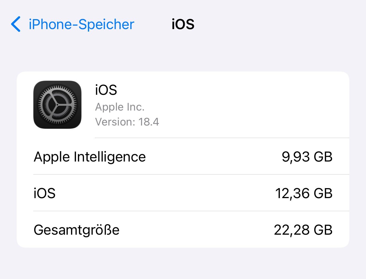The height and width of the screenshot is (279, 366).
Task: Tap the 9,93 GB size value
Action: (307, 157)
